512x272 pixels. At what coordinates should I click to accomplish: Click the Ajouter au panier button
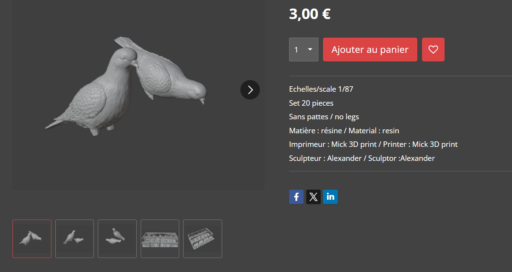(370, 49)
